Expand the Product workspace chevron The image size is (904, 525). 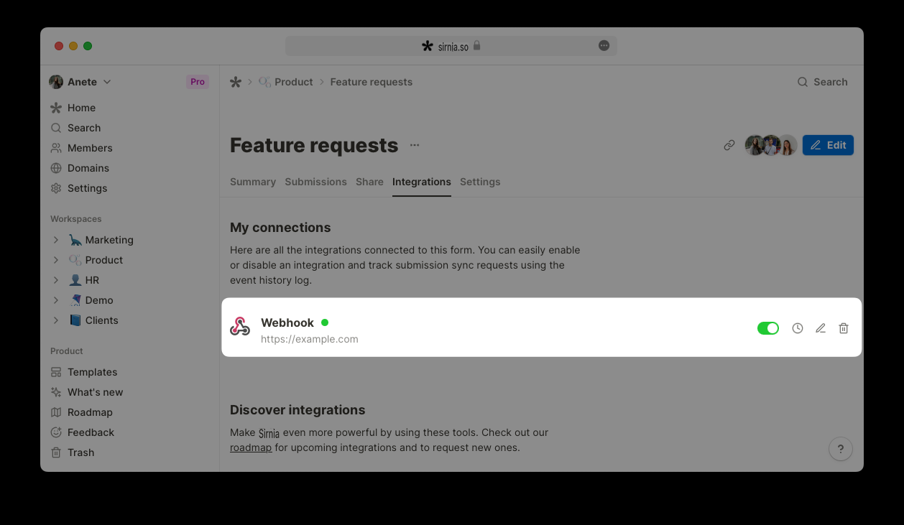(x=56, y=260)
